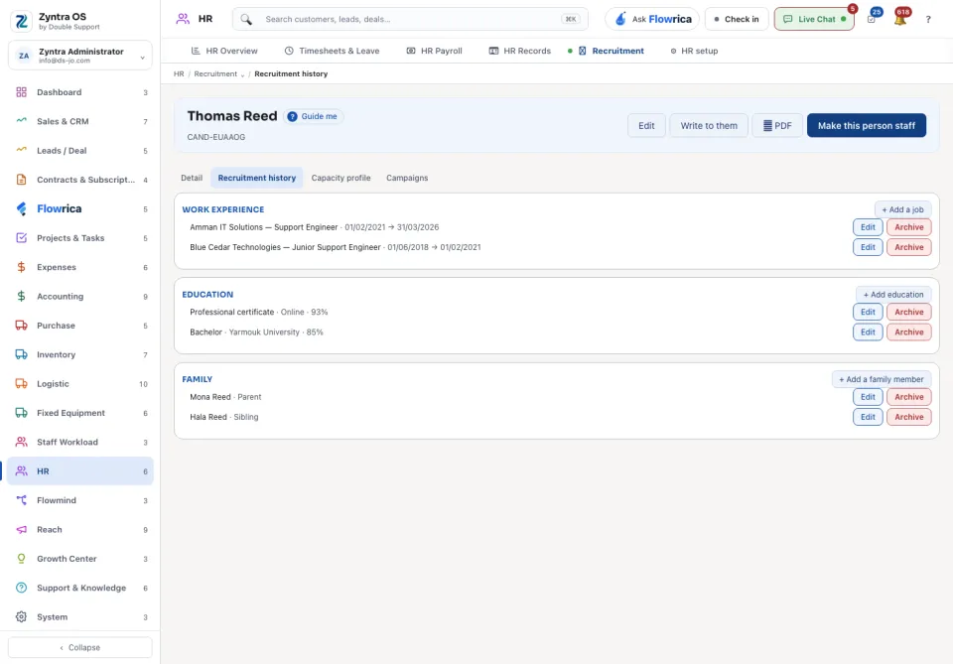The height and width of the screenshot is (664, 953).
Task: Archive the Professional certificate entry
Action: 908,313
